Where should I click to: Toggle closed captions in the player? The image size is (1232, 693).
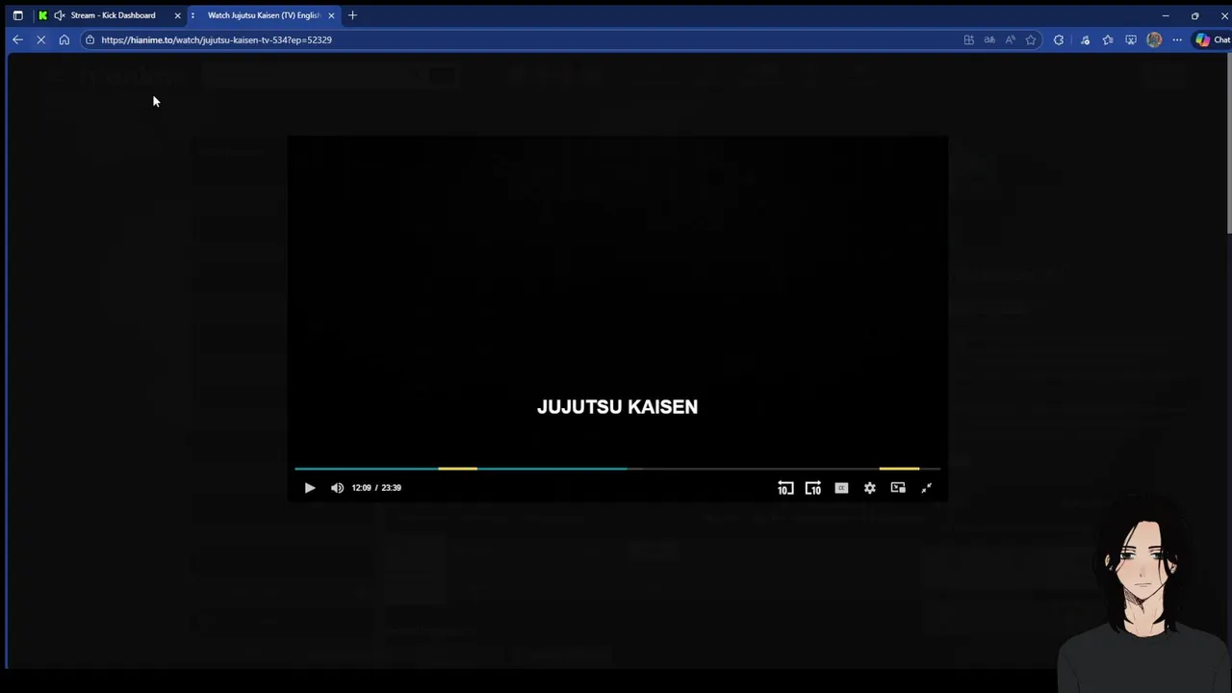(841, 488)
